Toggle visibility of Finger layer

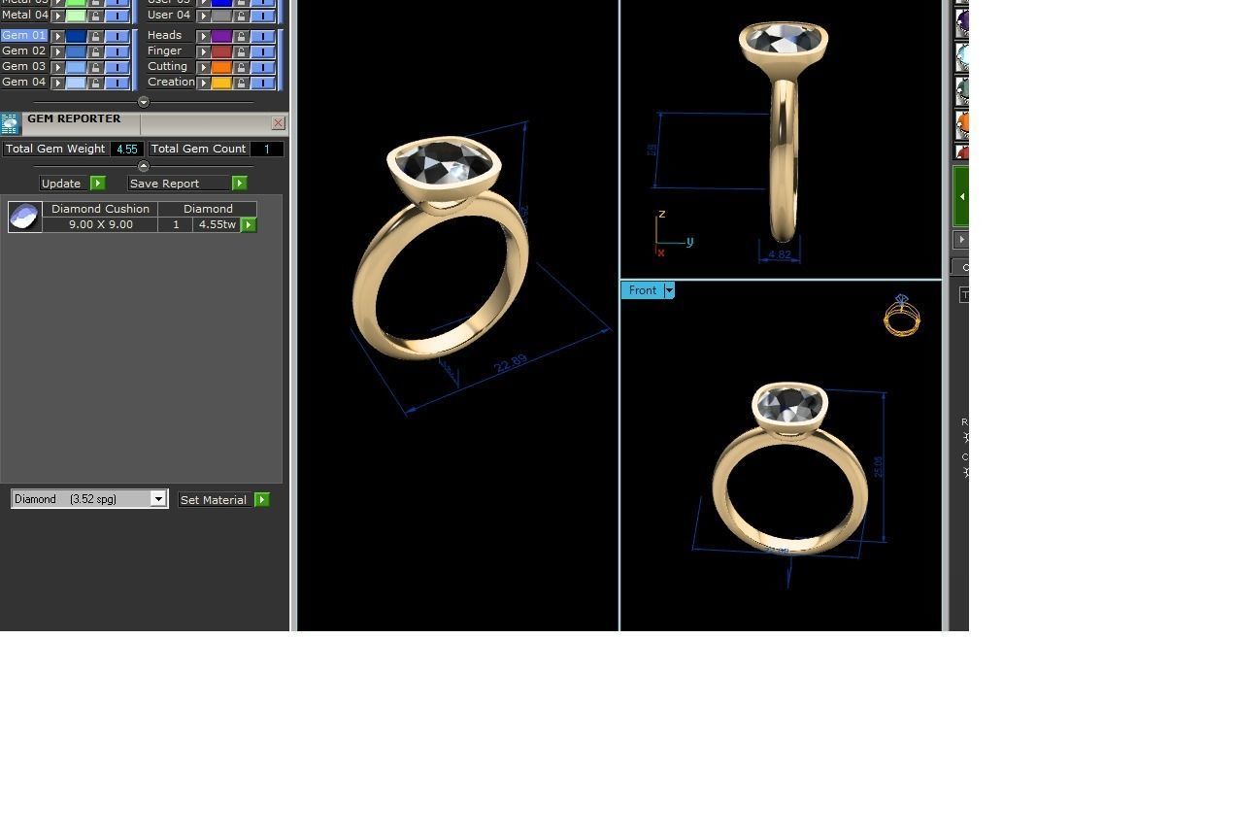[x=262, y=51]
